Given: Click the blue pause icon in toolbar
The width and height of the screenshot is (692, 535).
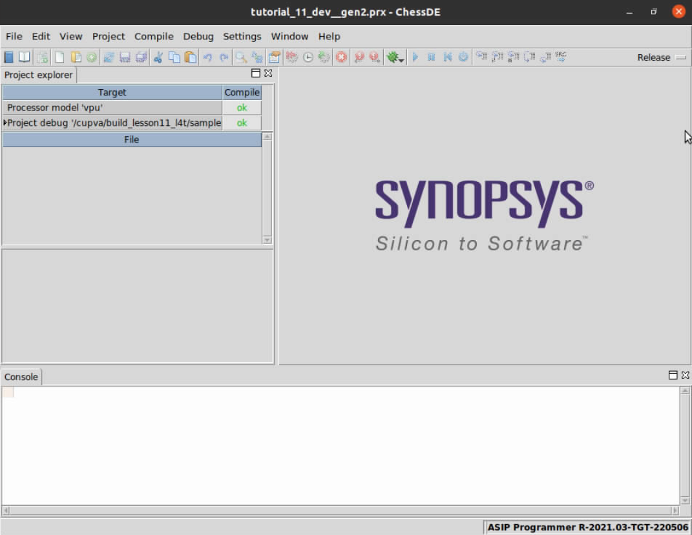Looking at the screenshot, I should click(x=432, y=57).
